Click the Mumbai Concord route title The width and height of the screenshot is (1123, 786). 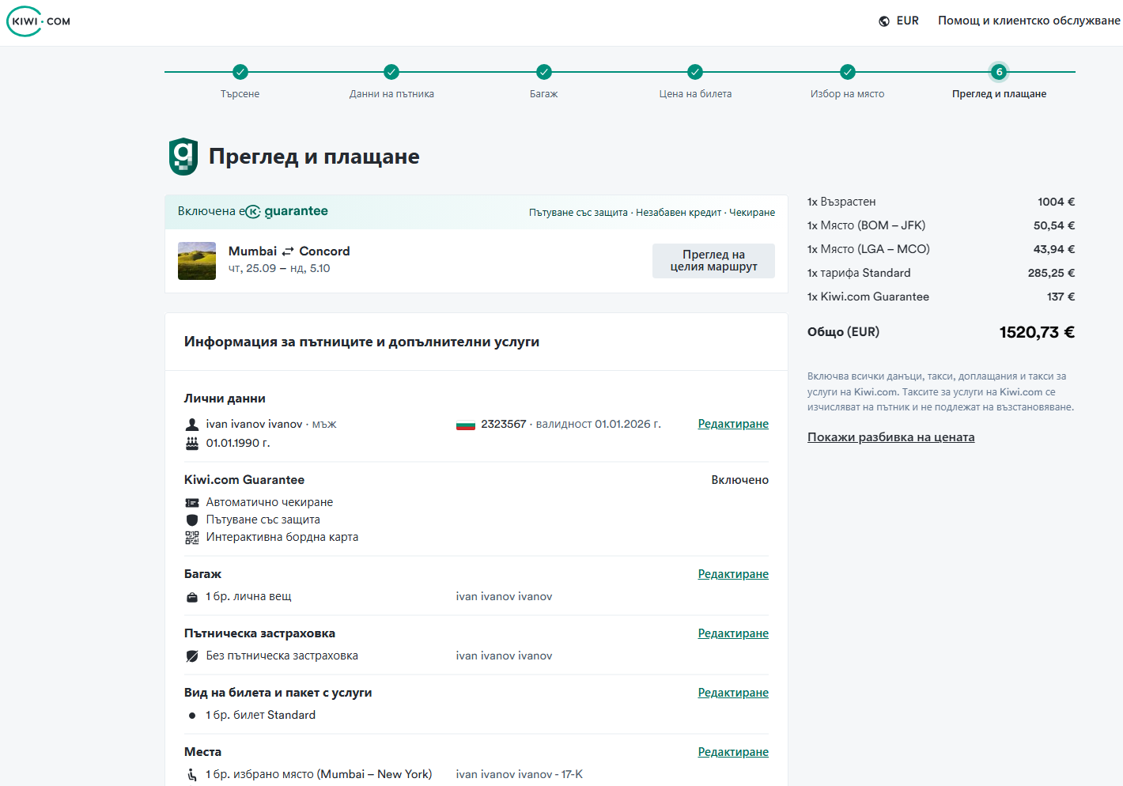[x=289, y=251]
